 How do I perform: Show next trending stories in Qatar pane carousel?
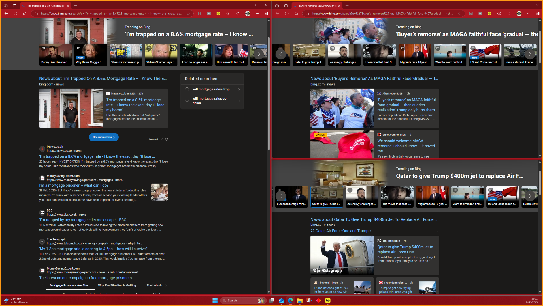[x=530, y=196]
